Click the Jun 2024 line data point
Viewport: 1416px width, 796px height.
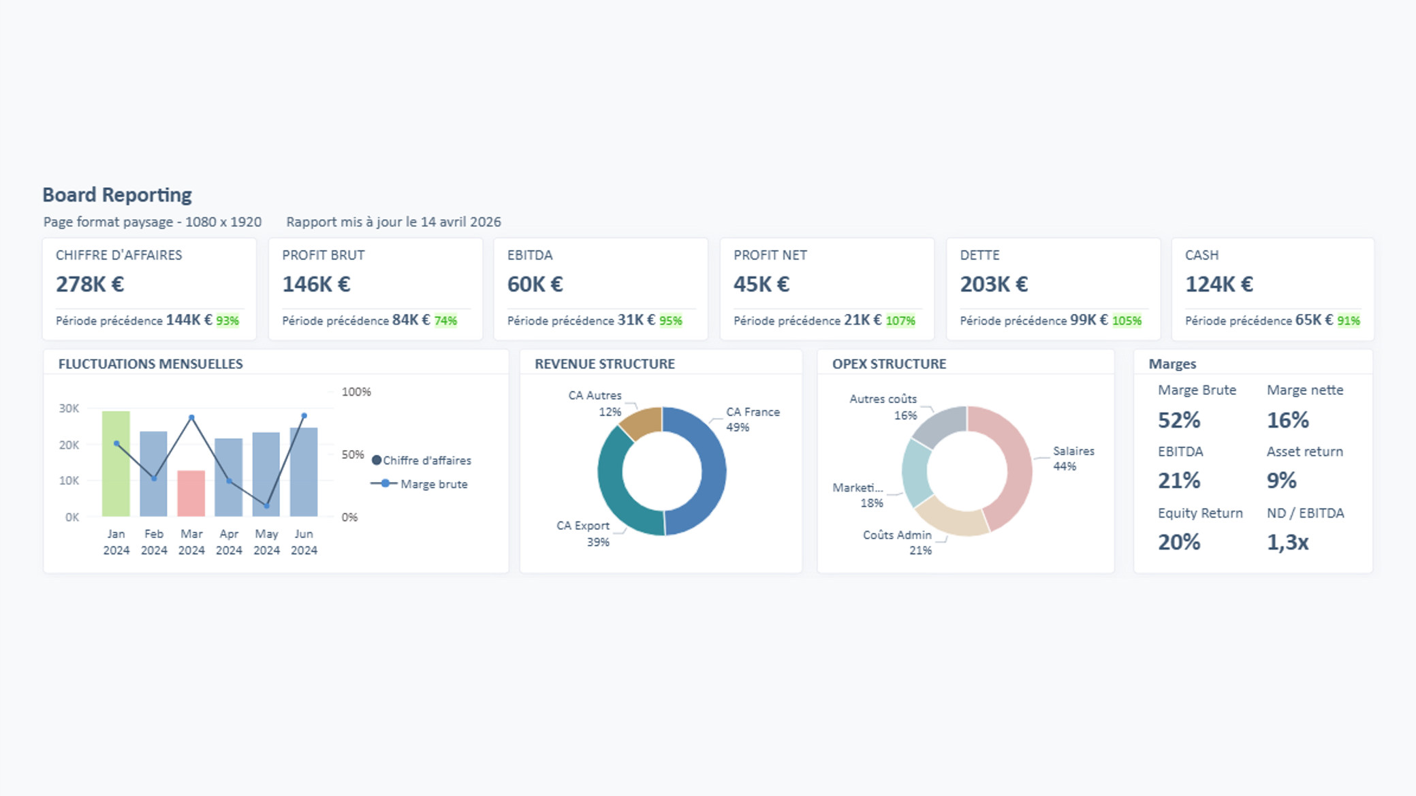(x=304, y=415)
